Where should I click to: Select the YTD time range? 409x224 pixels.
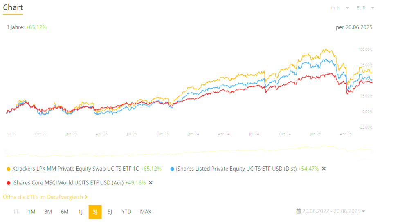126,212
